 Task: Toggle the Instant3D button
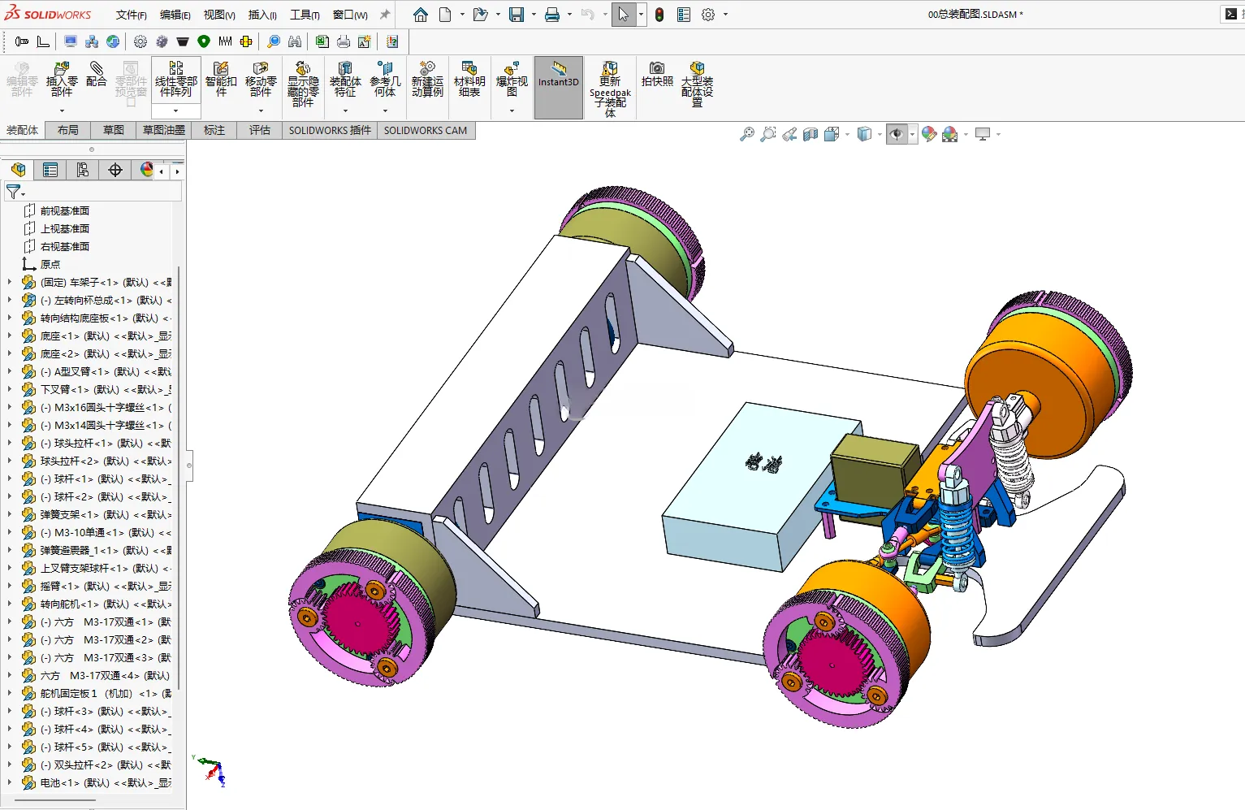[x=559, y=87]
